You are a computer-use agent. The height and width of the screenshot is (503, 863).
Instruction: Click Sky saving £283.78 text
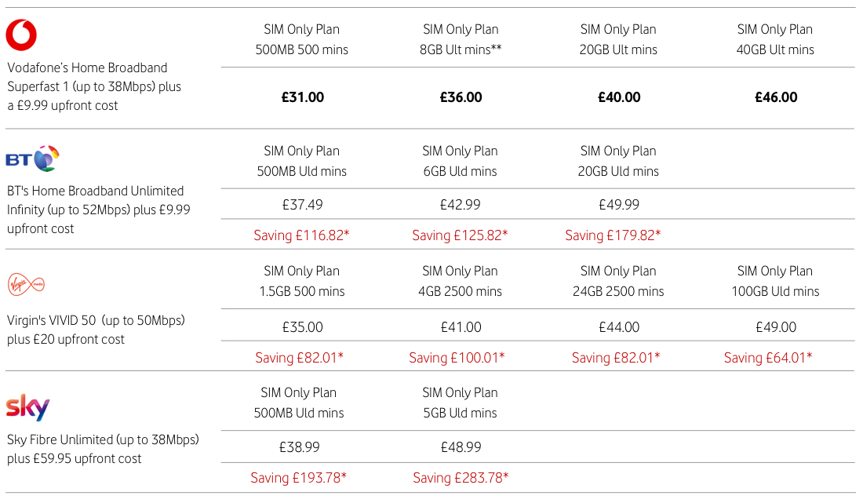pos(461,477)
